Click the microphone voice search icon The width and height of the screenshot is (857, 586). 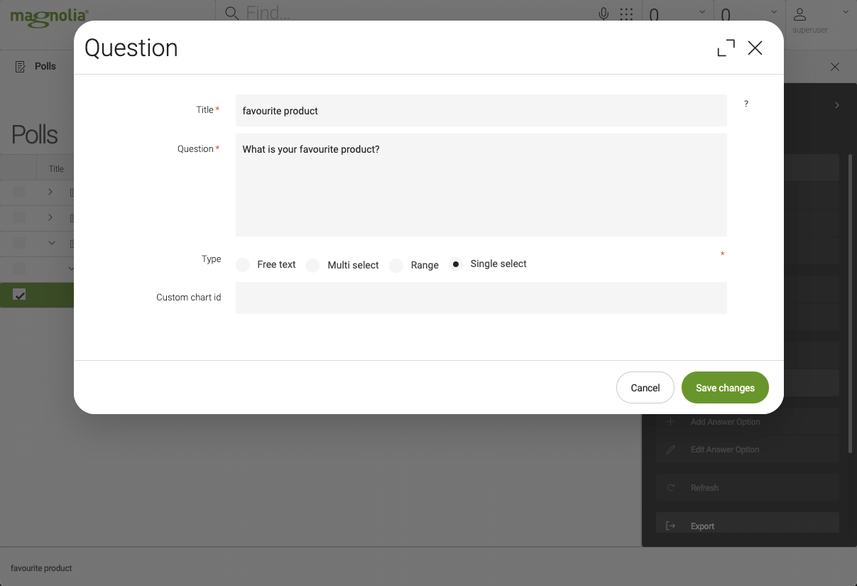pos(603,13)
